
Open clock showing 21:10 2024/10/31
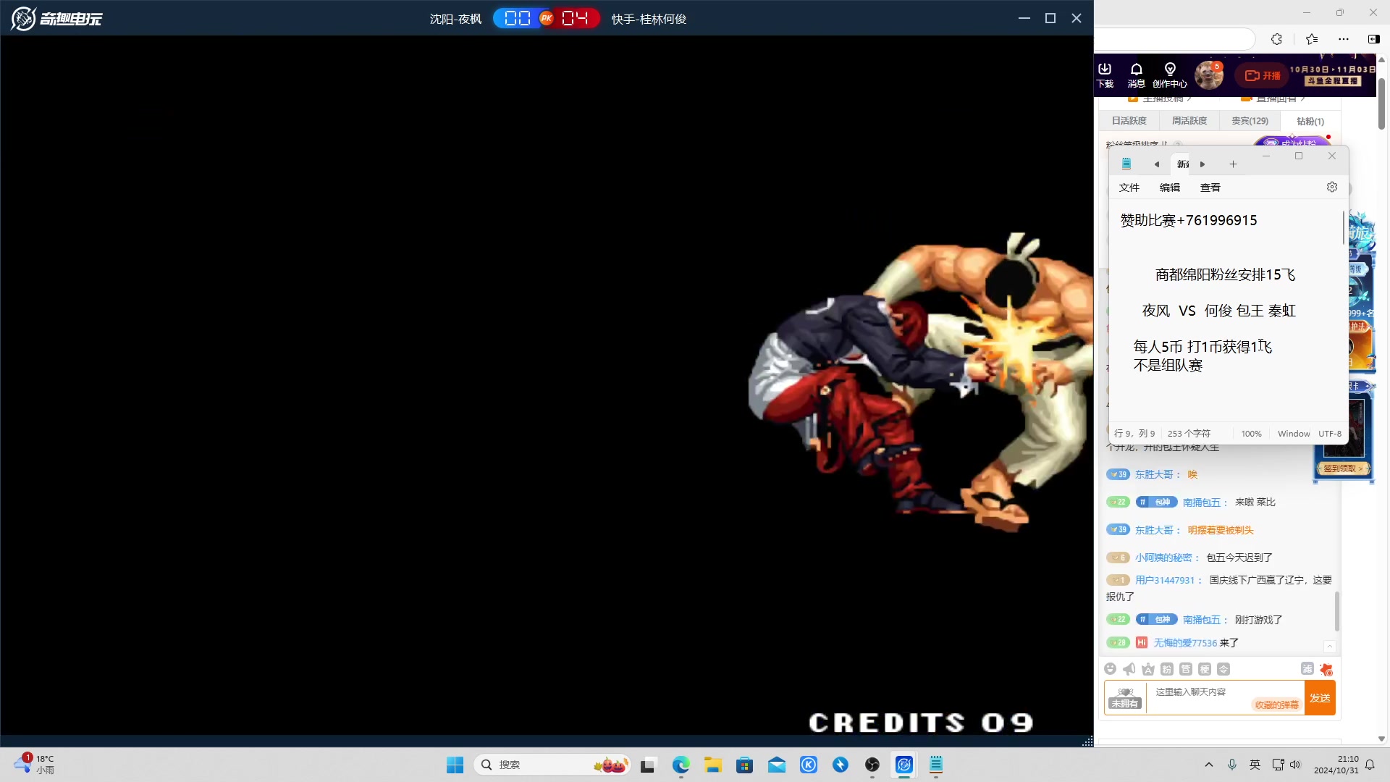[1336, 765]
